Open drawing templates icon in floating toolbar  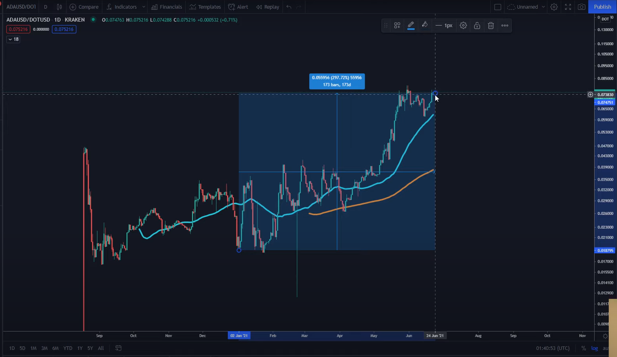point(397,26)
